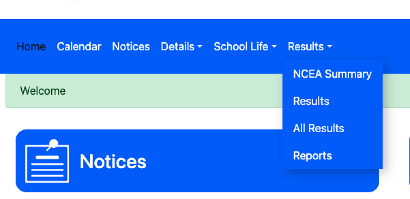Collapse the Results navbar dropdown
This screenshot has height=199, width=410.
coord(310,47)
